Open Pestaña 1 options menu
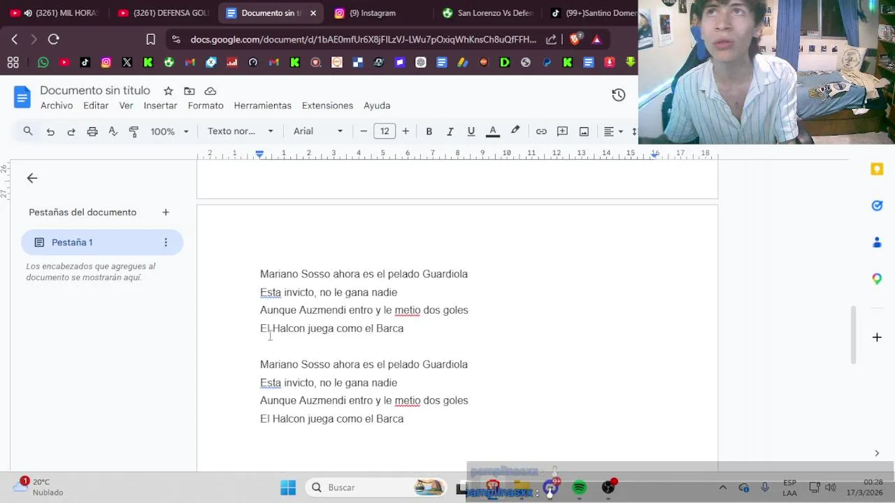 [x=166, y=242]
